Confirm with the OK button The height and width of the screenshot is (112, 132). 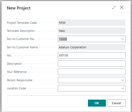97,103
